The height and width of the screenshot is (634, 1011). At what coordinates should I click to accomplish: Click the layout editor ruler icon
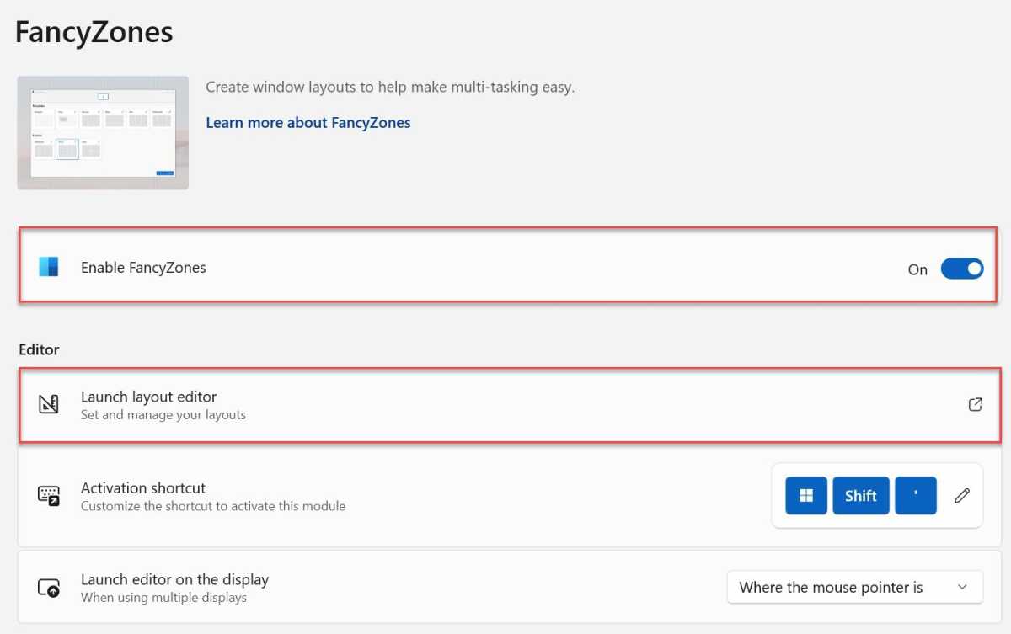point(49,405)
